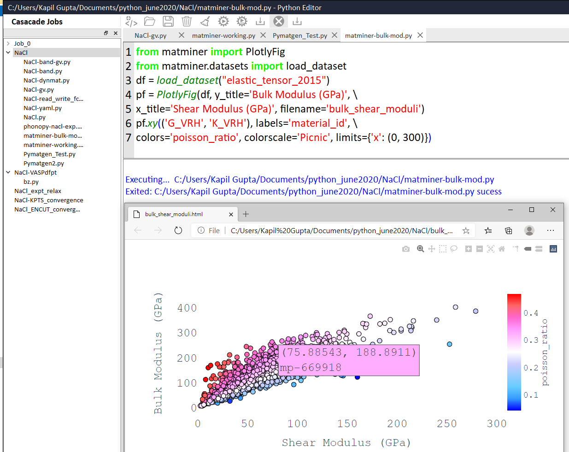This screenshot has width=569, height=452.
Task: Float the Cascade Jobs panel
Action: (106, 33)
